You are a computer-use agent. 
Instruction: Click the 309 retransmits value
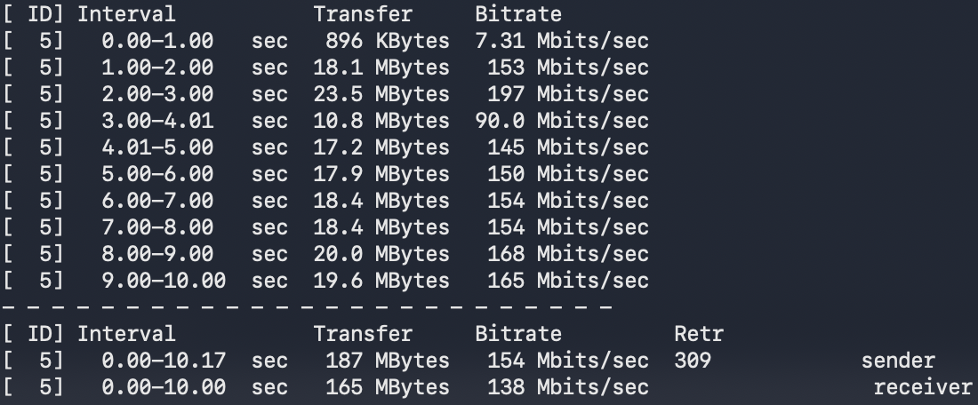pyautogui.click(x=693, y=361)
